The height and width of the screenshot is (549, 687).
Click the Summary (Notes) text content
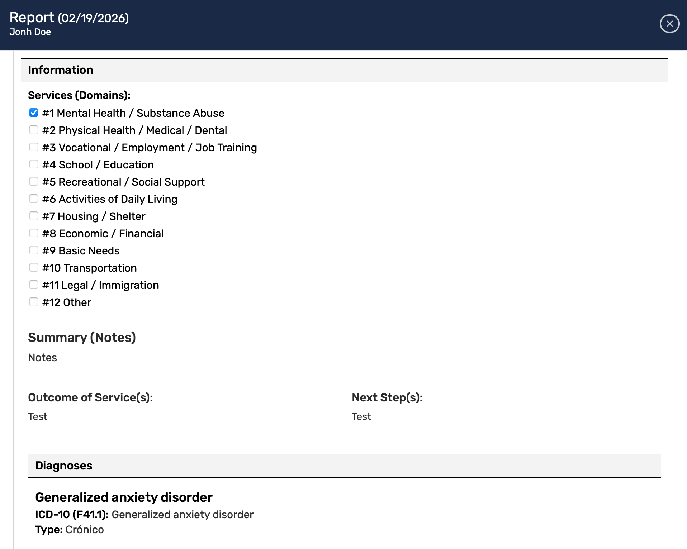pos(43,358)
